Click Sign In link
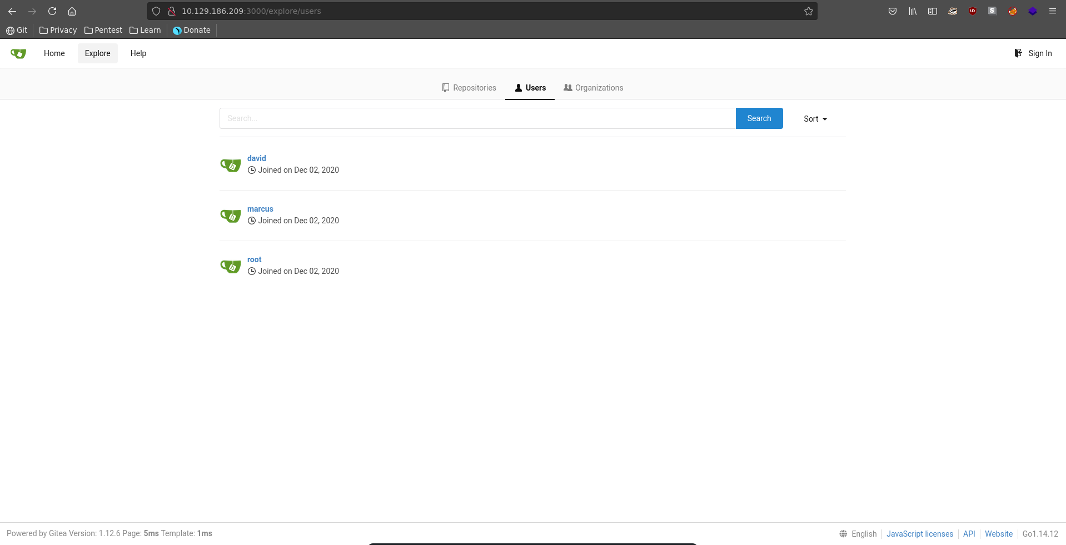The height and width of the screenshot is (545, 1066). 1033,53
